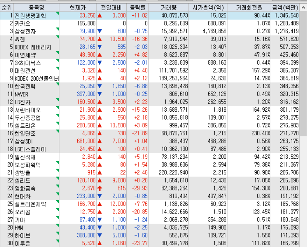Viewport: 307px width, 247px height.
Task: Select 기아 stock name
Action: (x=20, y=220)
